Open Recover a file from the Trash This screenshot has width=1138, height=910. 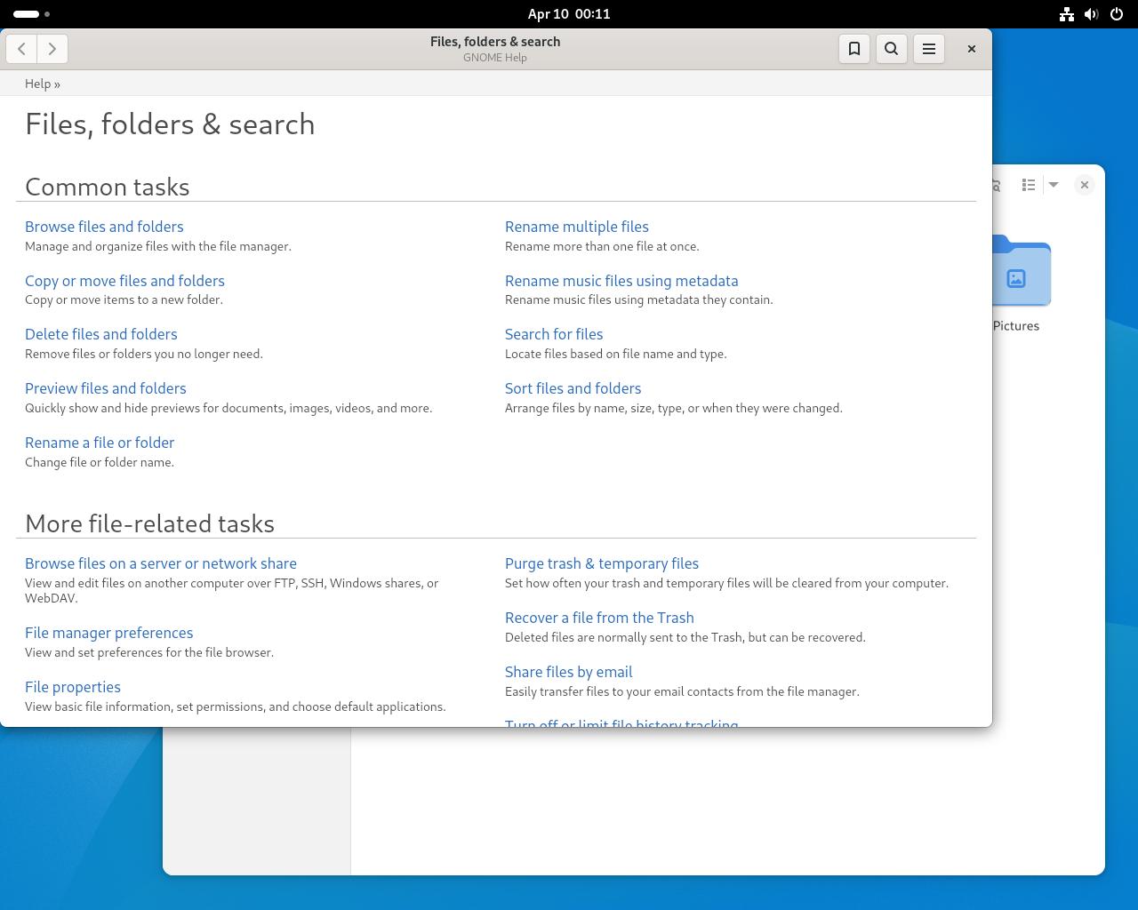coord(599,618)
